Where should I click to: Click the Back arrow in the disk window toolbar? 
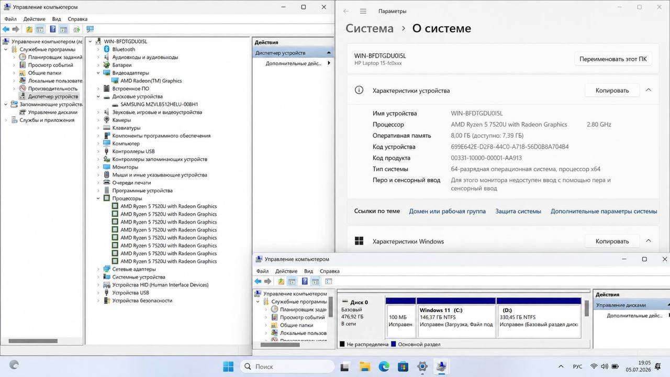pyautogui.click(x=258, y=281)
